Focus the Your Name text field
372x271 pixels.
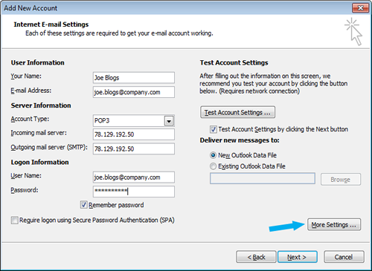pos(134,78)
